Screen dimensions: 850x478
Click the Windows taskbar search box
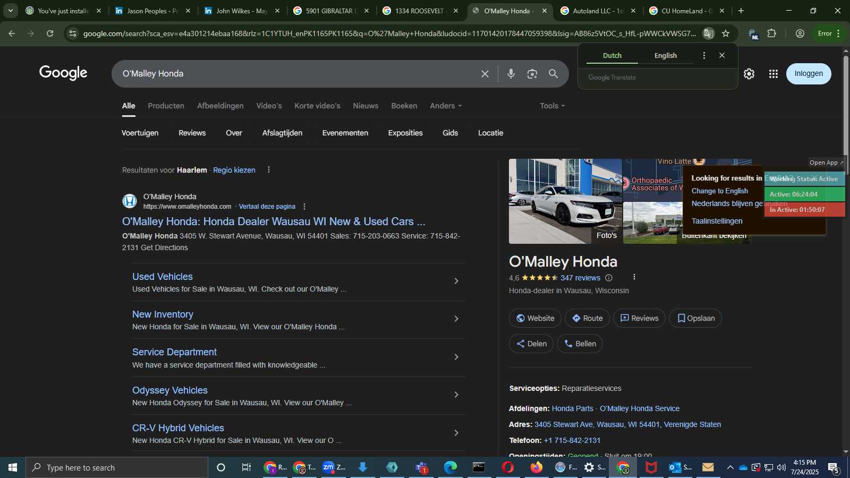point(117,467)
